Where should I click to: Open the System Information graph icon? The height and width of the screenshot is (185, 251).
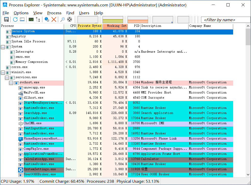[x=31, y=19]
